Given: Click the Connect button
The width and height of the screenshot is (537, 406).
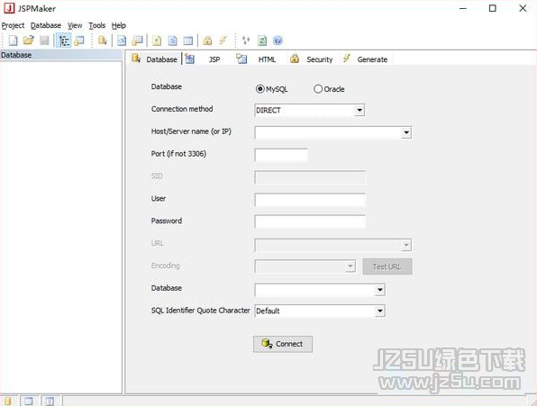Looking at the screenshot, I should pos(283,344).
